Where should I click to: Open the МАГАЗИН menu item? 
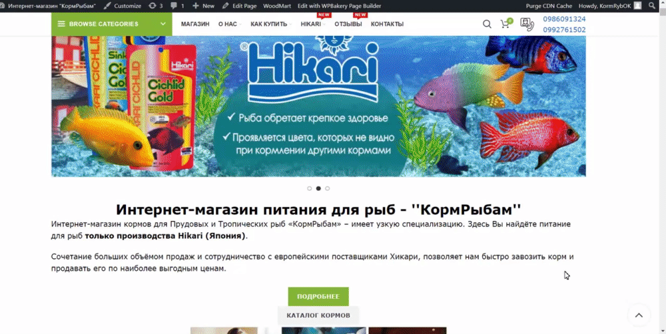click(x=195, y=24)
